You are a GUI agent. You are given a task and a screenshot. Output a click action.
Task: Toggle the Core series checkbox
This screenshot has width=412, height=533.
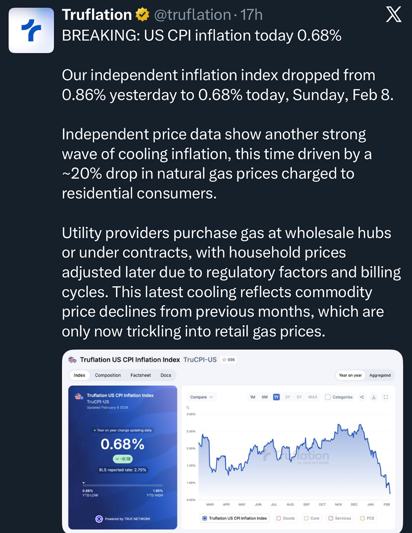coord(306,518)
